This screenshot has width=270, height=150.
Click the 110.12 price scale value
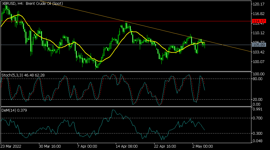[x=259, y=33]
